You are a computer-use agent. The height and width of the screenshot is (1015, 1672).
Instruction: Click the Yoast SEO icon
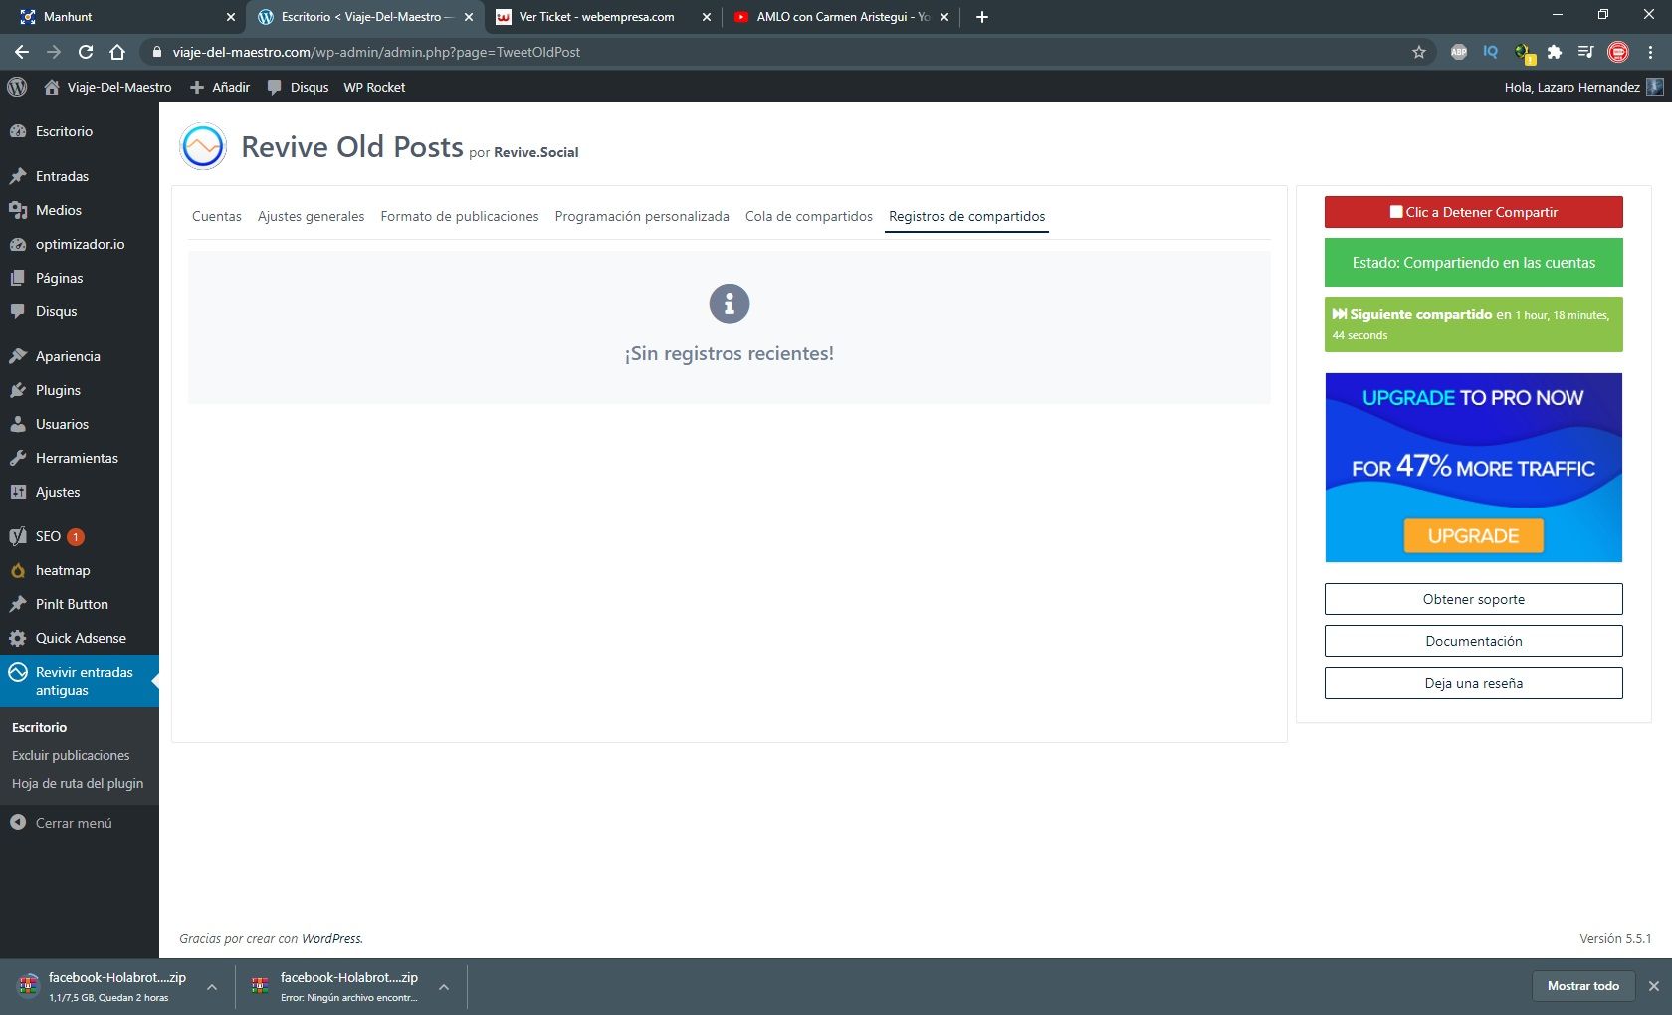coord(17,536)
